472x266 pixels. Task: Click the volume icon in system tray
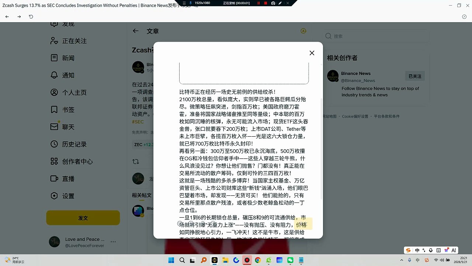click(442, 260)
